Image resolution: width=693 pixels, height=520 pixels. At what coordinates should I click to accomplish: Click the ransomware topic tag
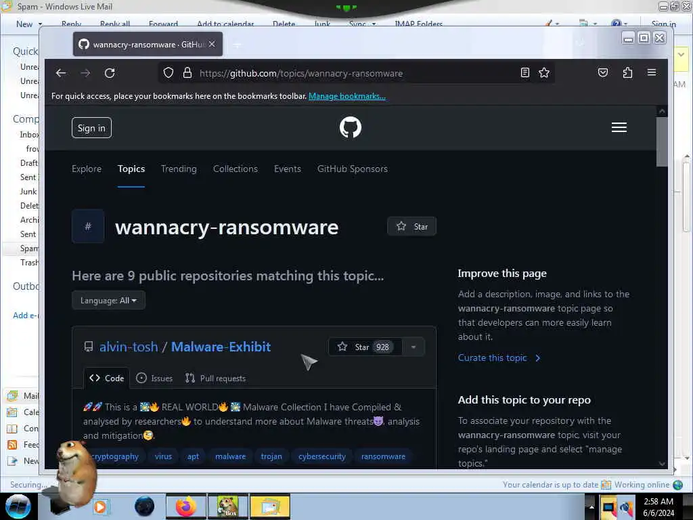coord(383,456)
